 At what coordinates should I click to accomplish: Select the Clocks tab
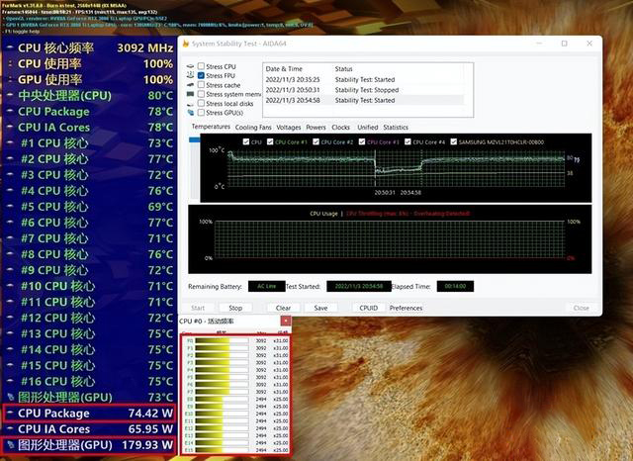[x=340, y=128]
